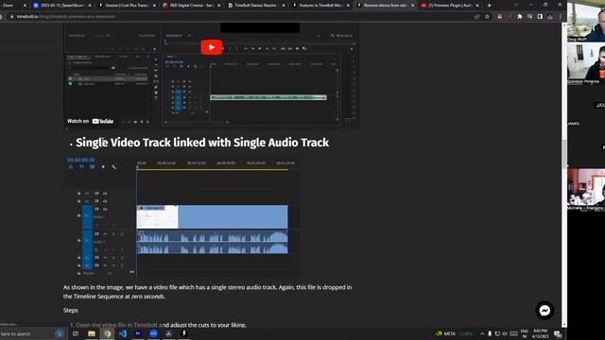
Task: Open Google Chrome from the taskbar
Action: pyautogui.click(x=107, y=333)
